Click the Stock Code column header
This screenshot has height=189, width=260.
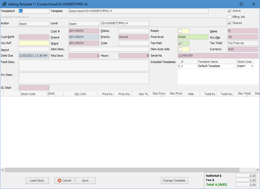pyautogui.click(x=28, y=94)
